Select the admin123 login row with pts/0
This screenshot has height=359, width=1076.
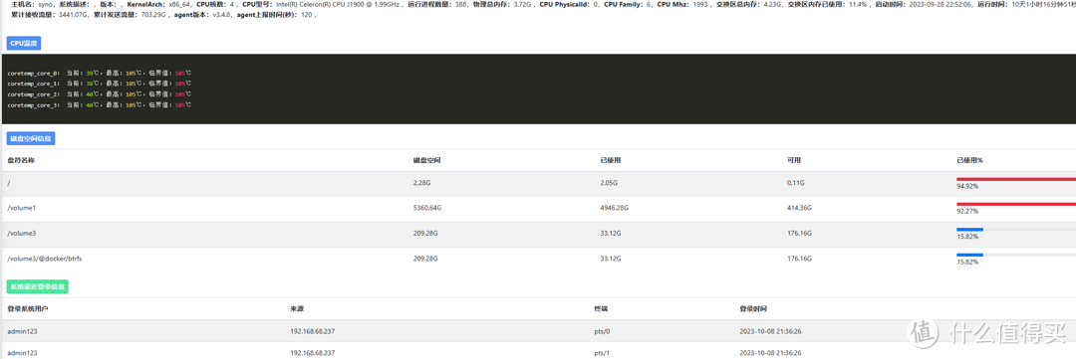tap(538, 331)
